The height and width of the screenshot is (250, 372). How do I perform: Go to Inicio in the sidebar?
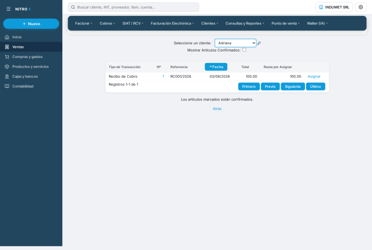point(31,37)
